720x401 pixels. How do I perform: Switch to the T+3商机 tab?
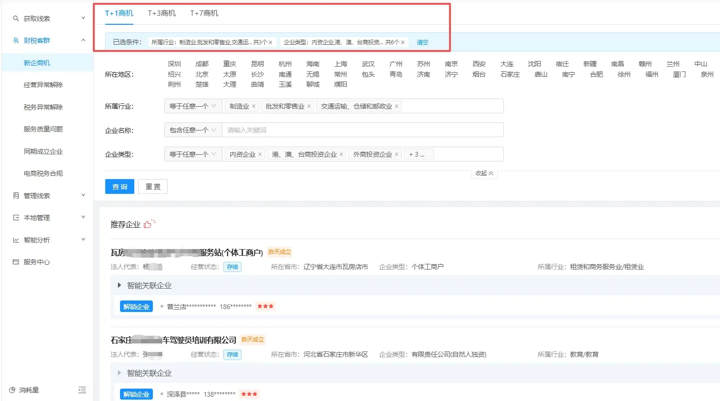tap(162, 13)
